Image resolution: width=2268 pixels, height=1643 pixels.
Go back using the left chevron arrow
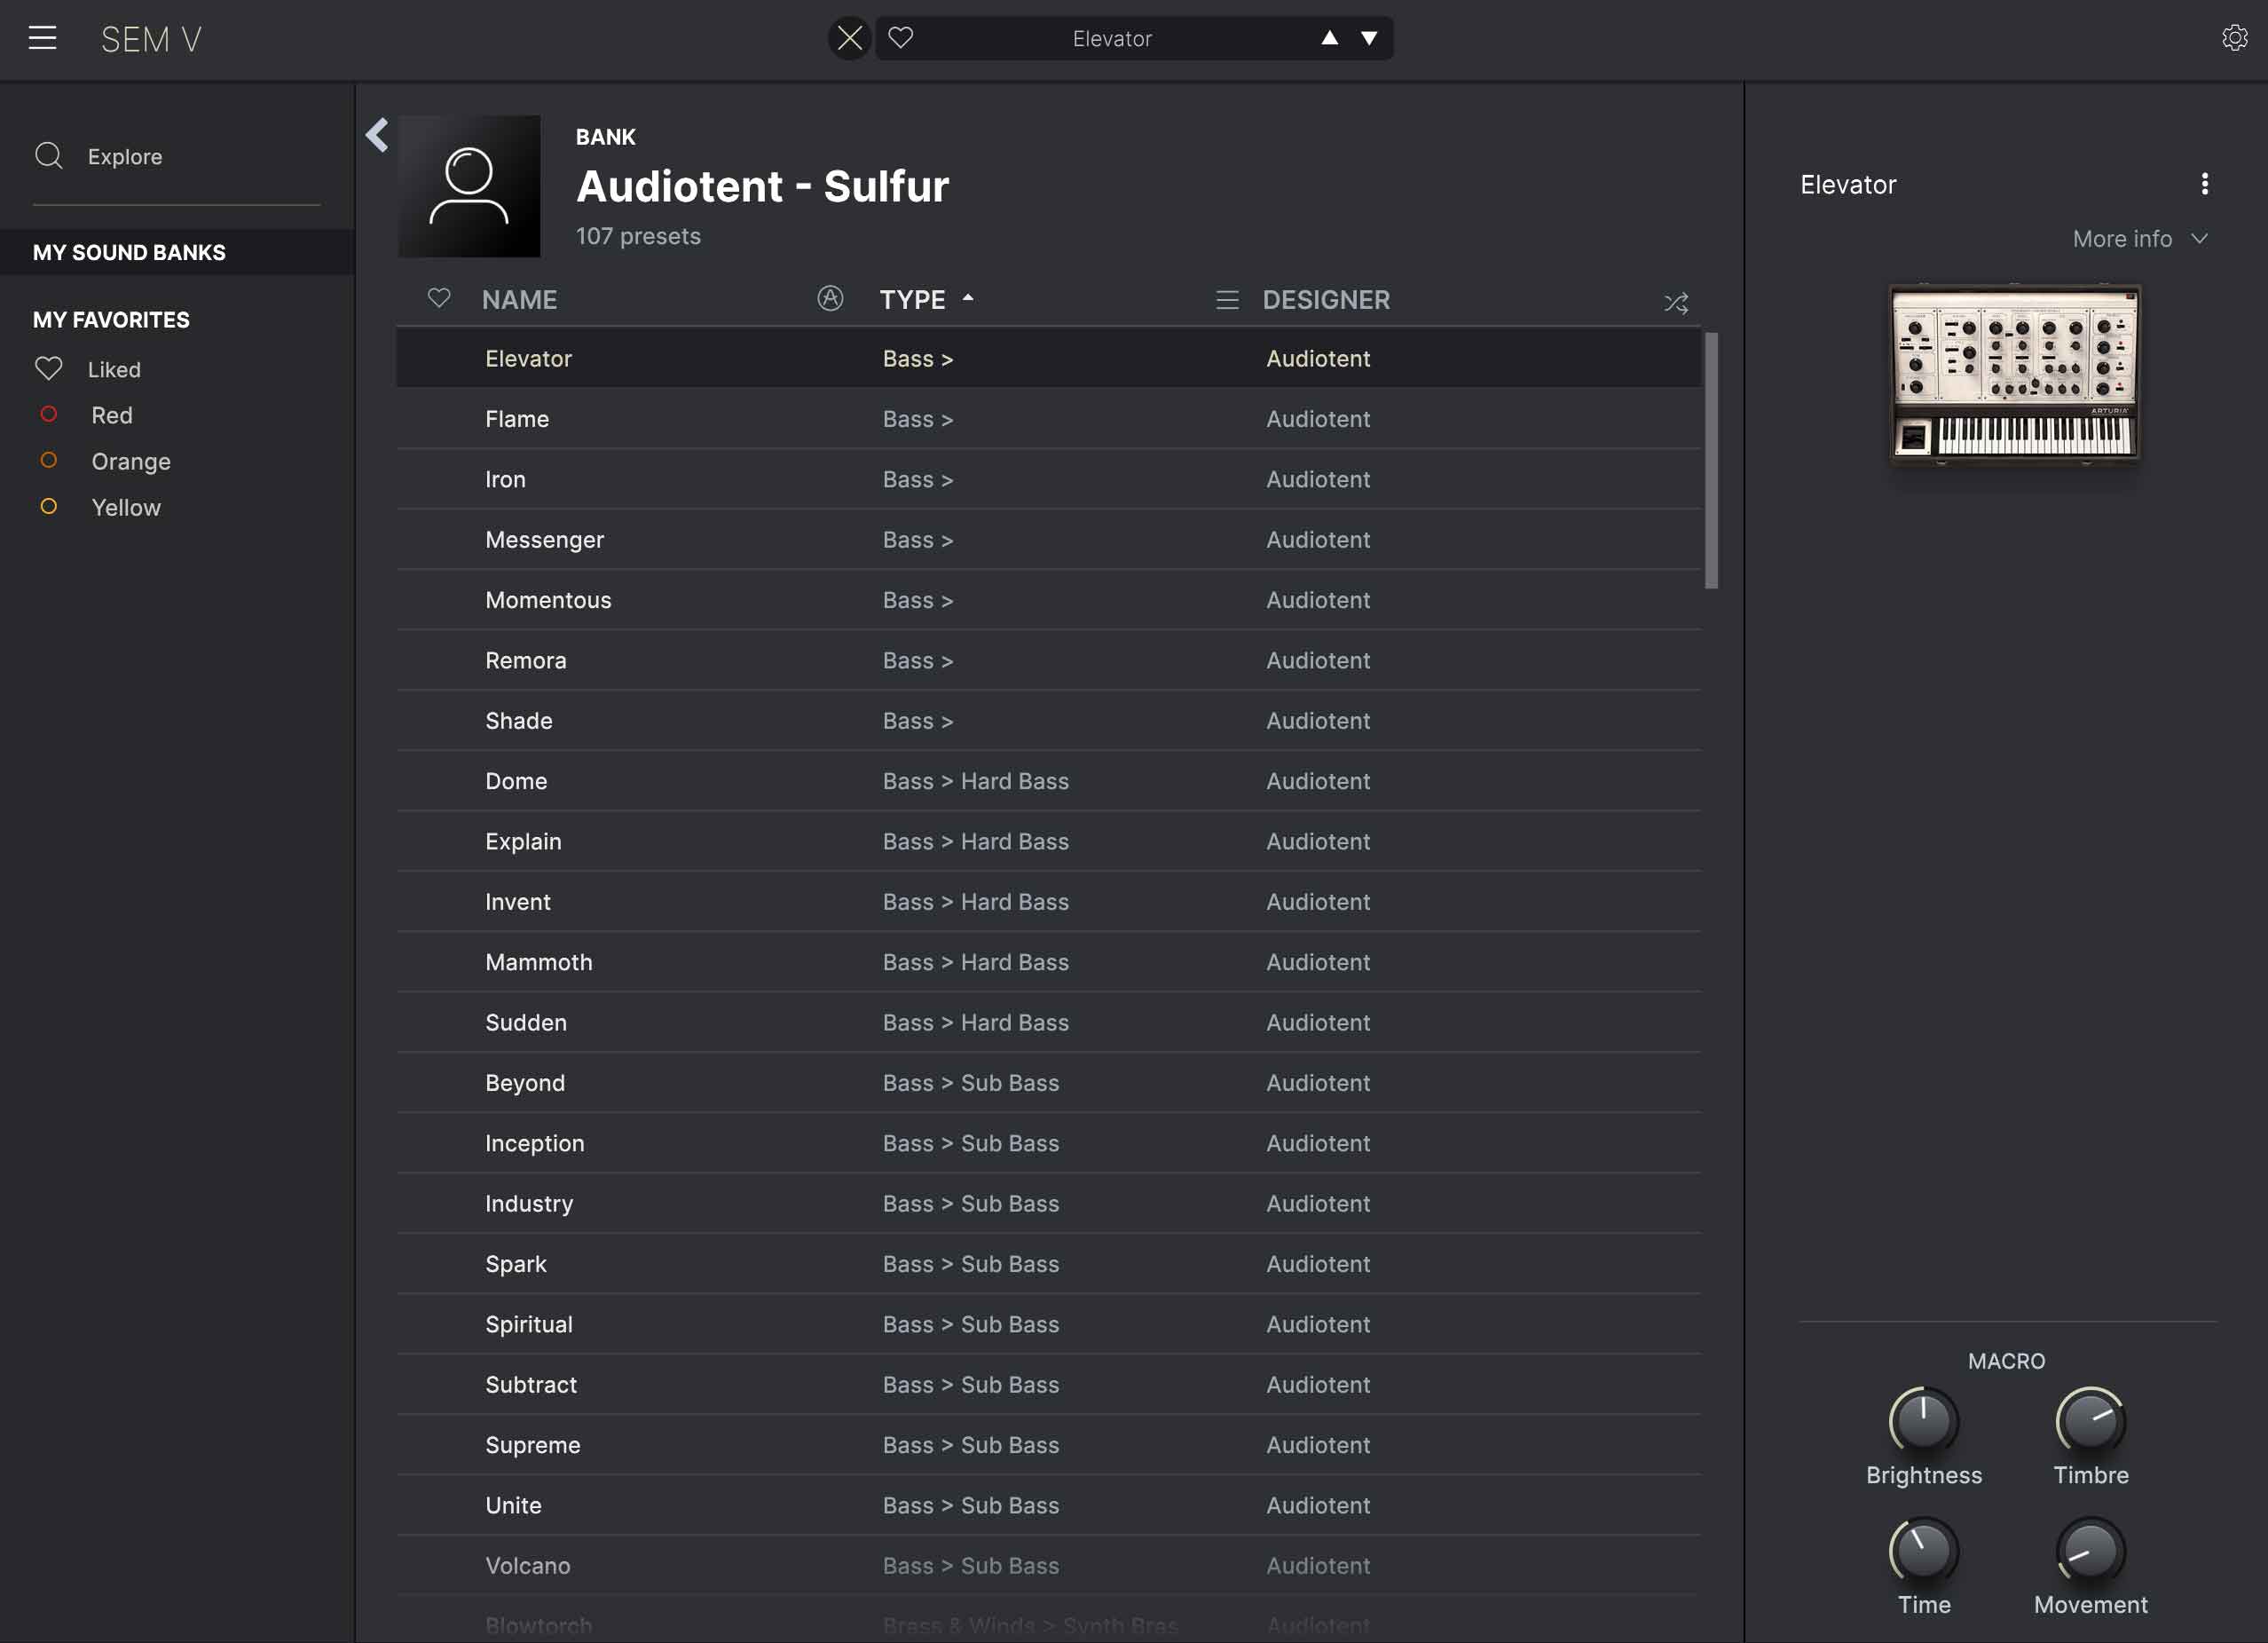[x=377, y=134]
